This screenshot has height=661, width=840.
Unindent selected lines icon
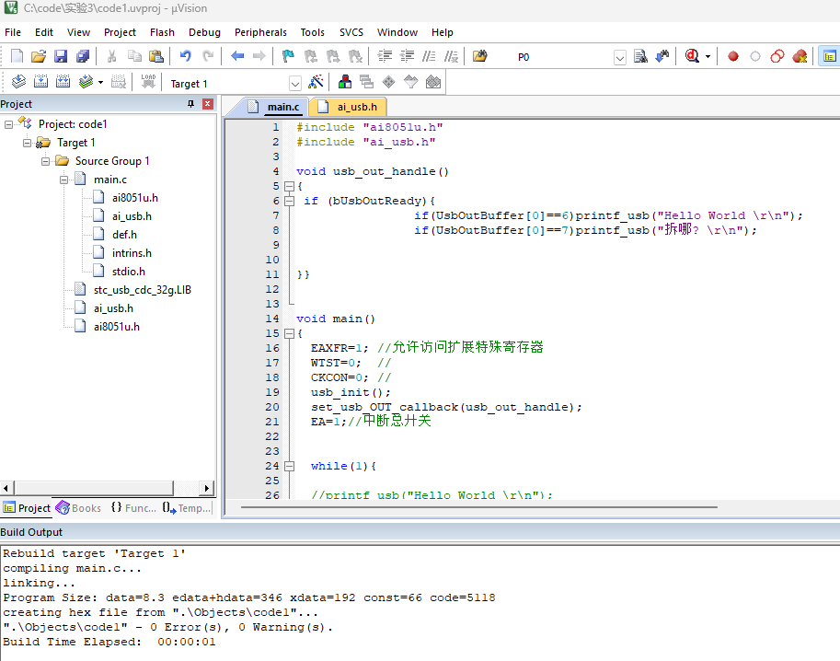click(x=408, y=56)
